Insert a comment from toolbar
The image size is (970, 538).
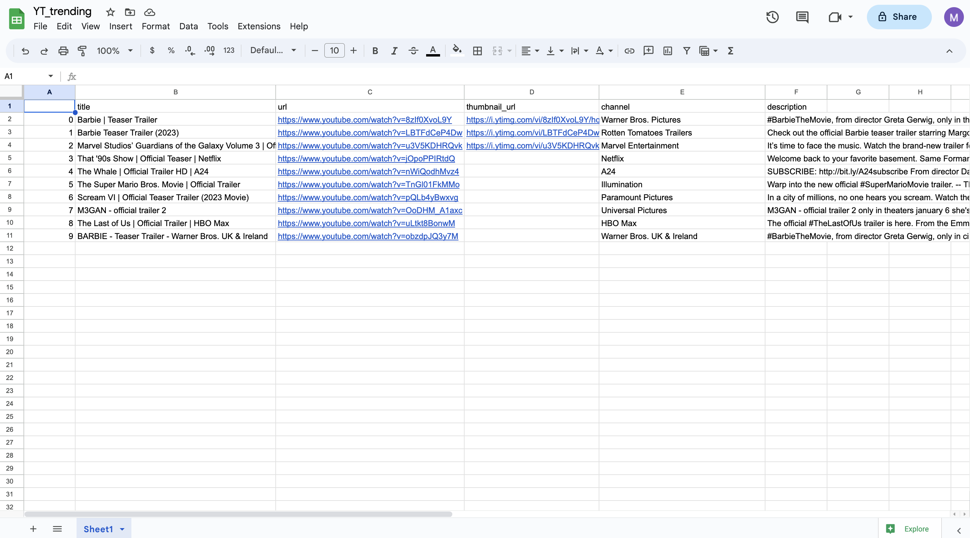pyautogui.click(x=648, y=51)
